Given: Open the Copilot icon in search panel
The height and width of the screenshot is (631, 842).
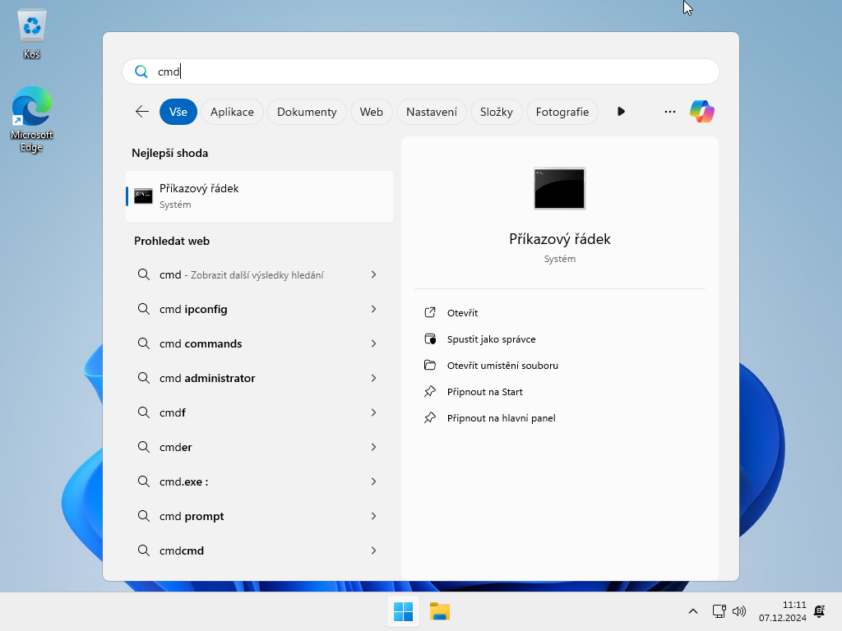Looking at the screenshot, I should click(x=701, y=112).
